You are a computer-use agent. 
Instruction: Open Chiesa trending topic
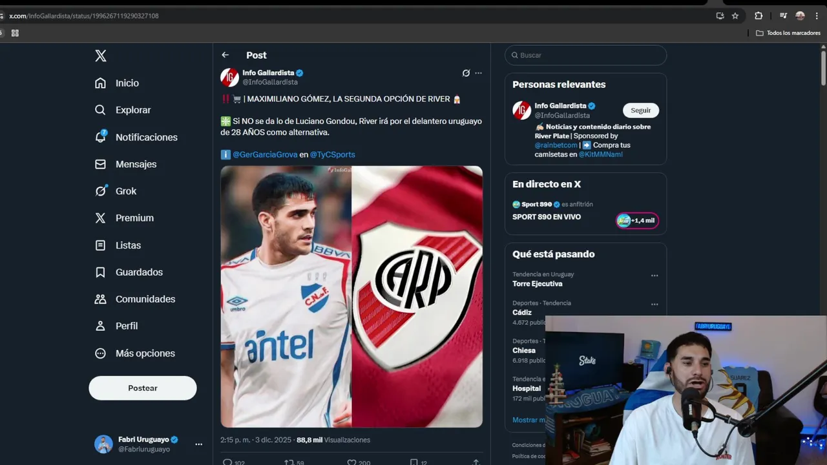pos(524,350)
